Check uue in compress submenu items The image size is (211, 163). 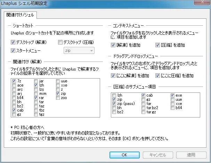click(172, 99)
